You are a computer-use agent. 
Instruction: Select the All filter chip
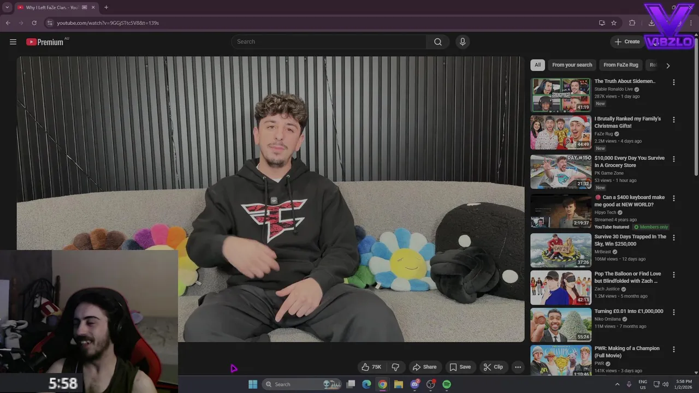[537, 65]
